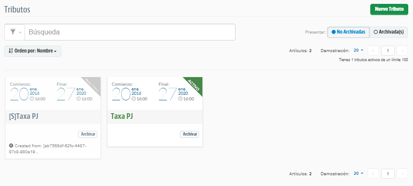The width and height of the screenshot is (413, 186).
Task: Select the 'No Archivadas' option
Action: click(348, 32)
